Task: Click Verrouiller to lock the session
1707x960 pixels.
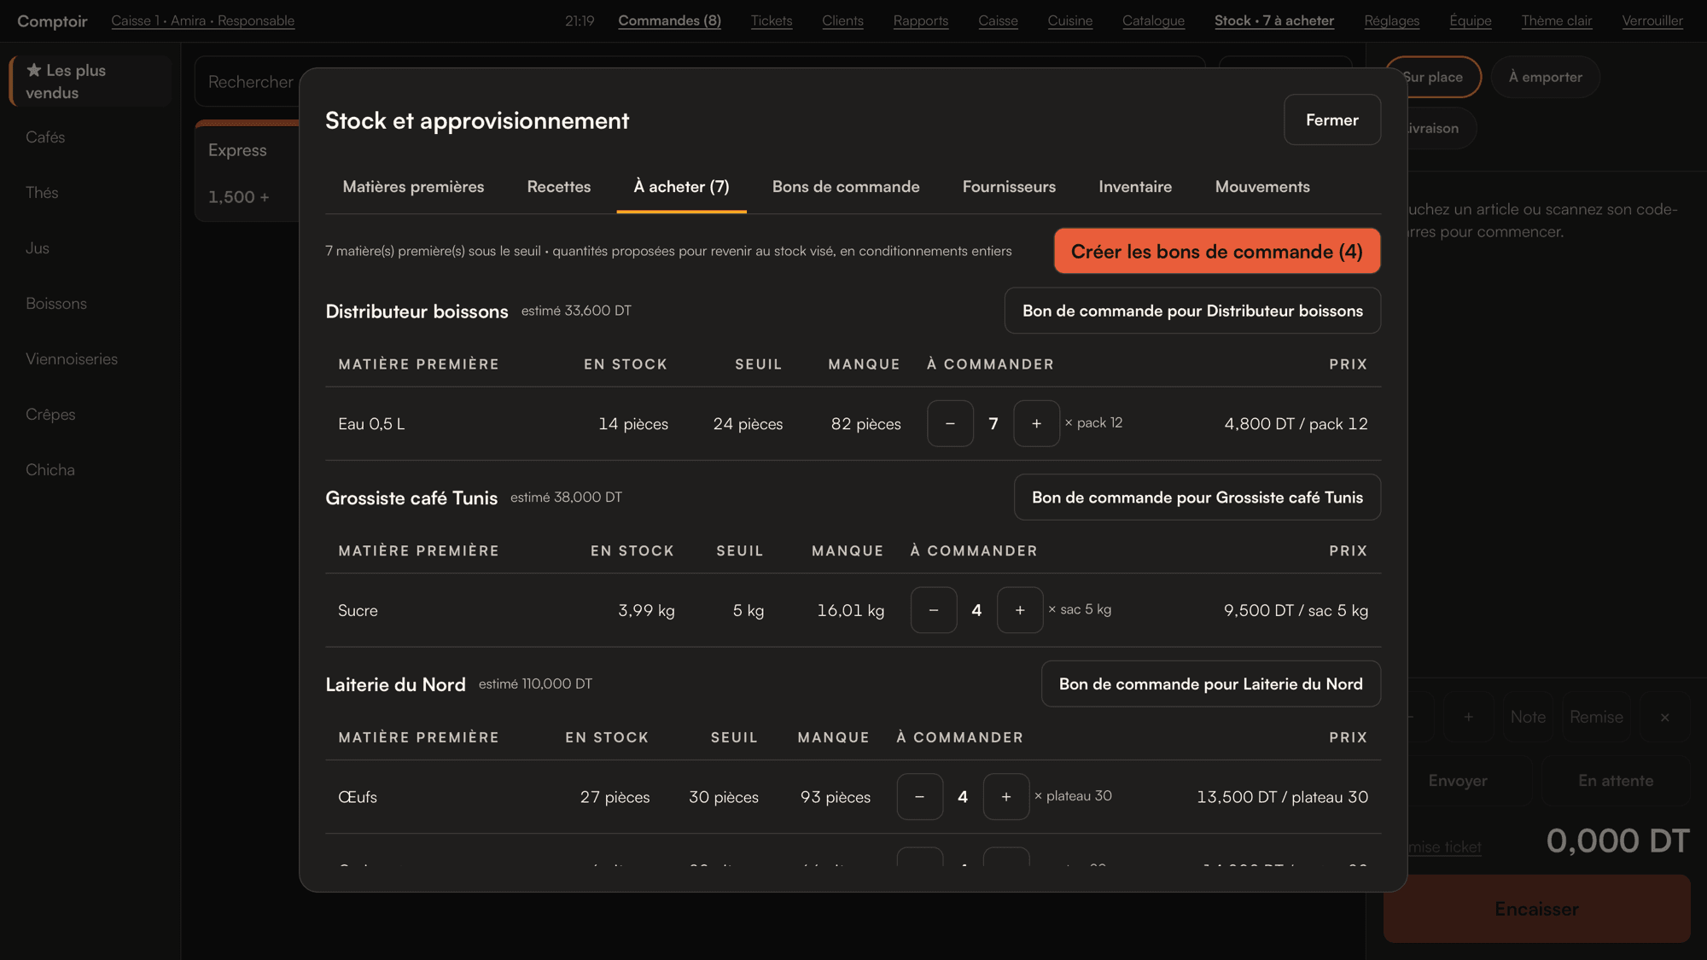Action: (1652, 20)
